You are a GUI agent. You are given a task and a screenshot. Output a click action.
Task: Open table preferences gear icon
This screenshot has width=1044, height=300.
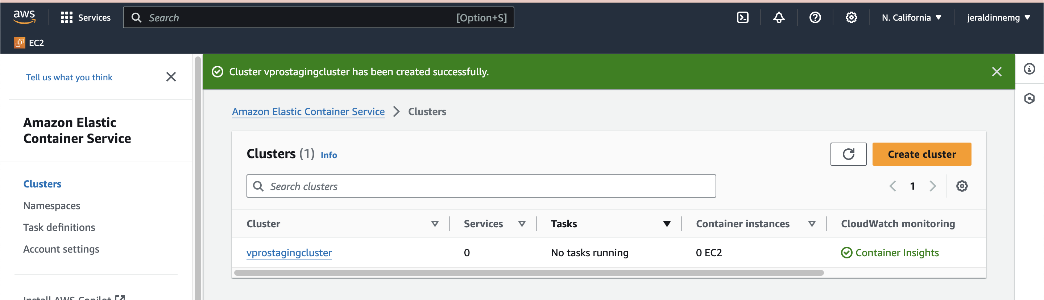pyautogui.click(x=962, y=186)
